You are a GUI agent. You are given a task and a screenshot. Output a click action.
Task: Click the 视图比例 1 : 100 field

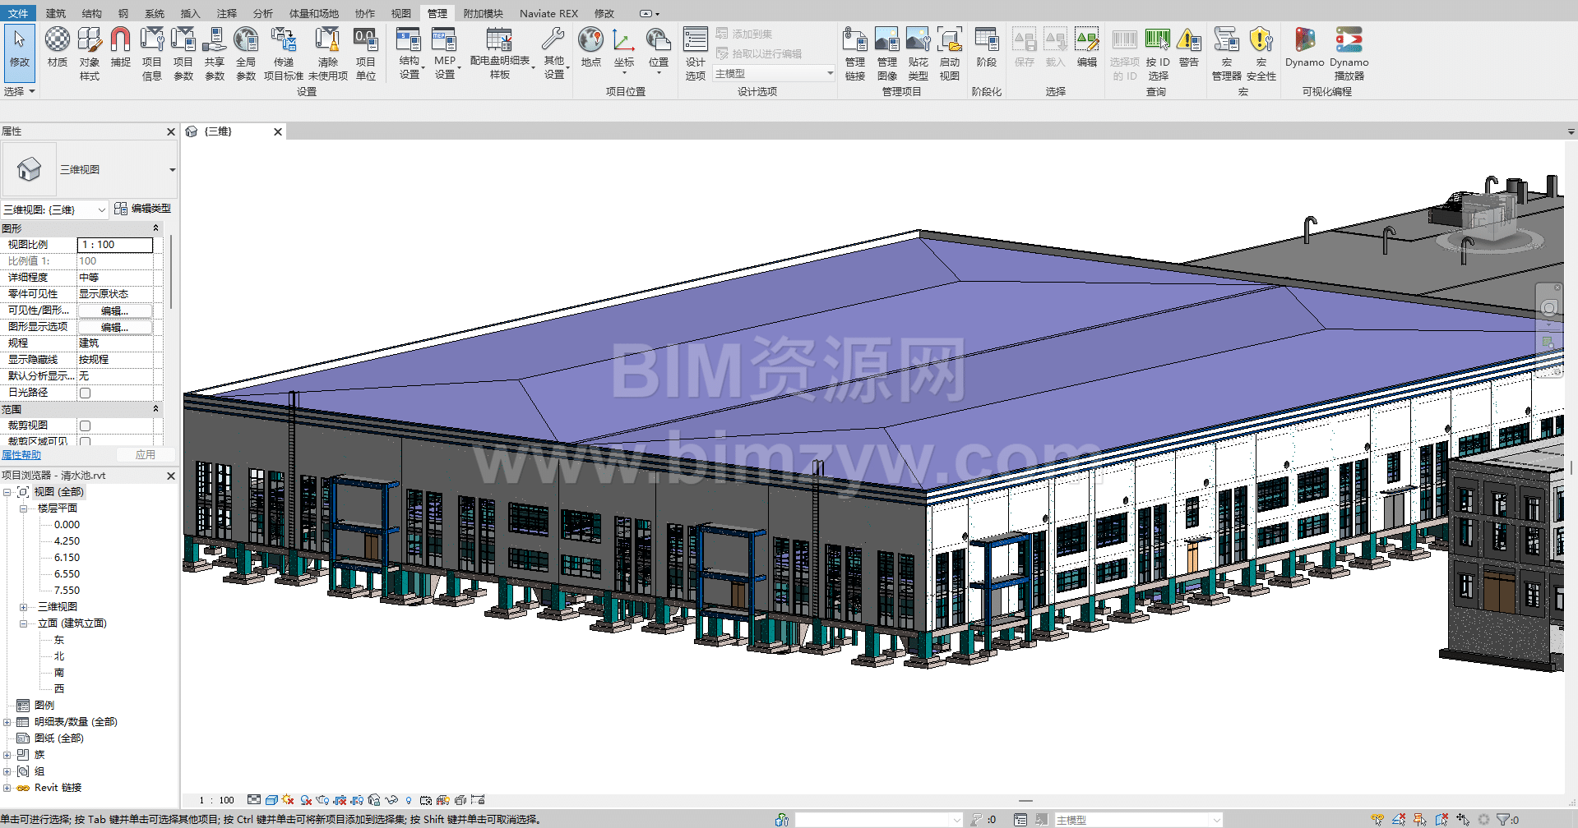tap(115, 245)
